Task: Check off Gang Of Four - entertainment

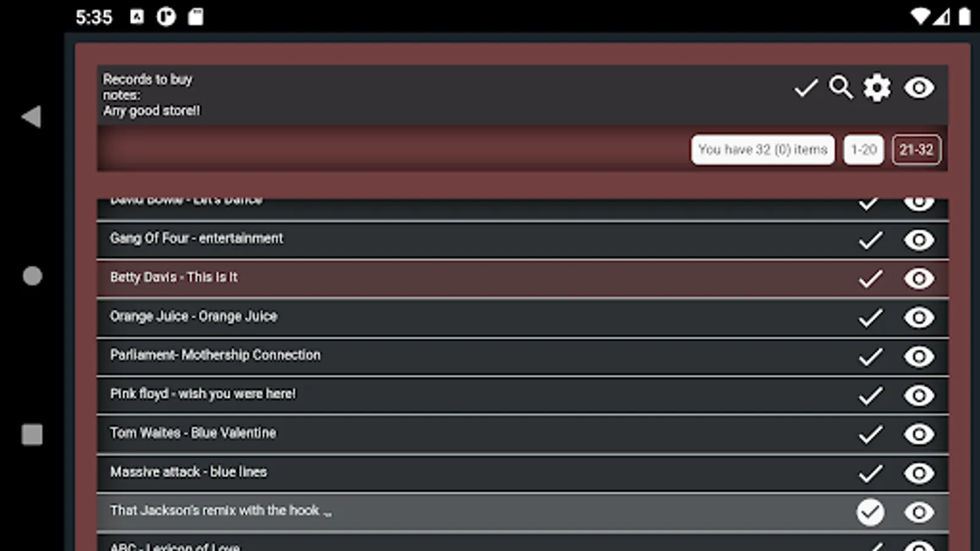Action: click(x=870, y=240)
